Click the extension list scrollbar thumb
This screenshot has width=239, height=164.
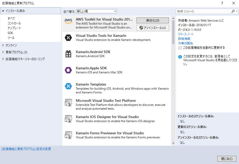coord(173,32)
